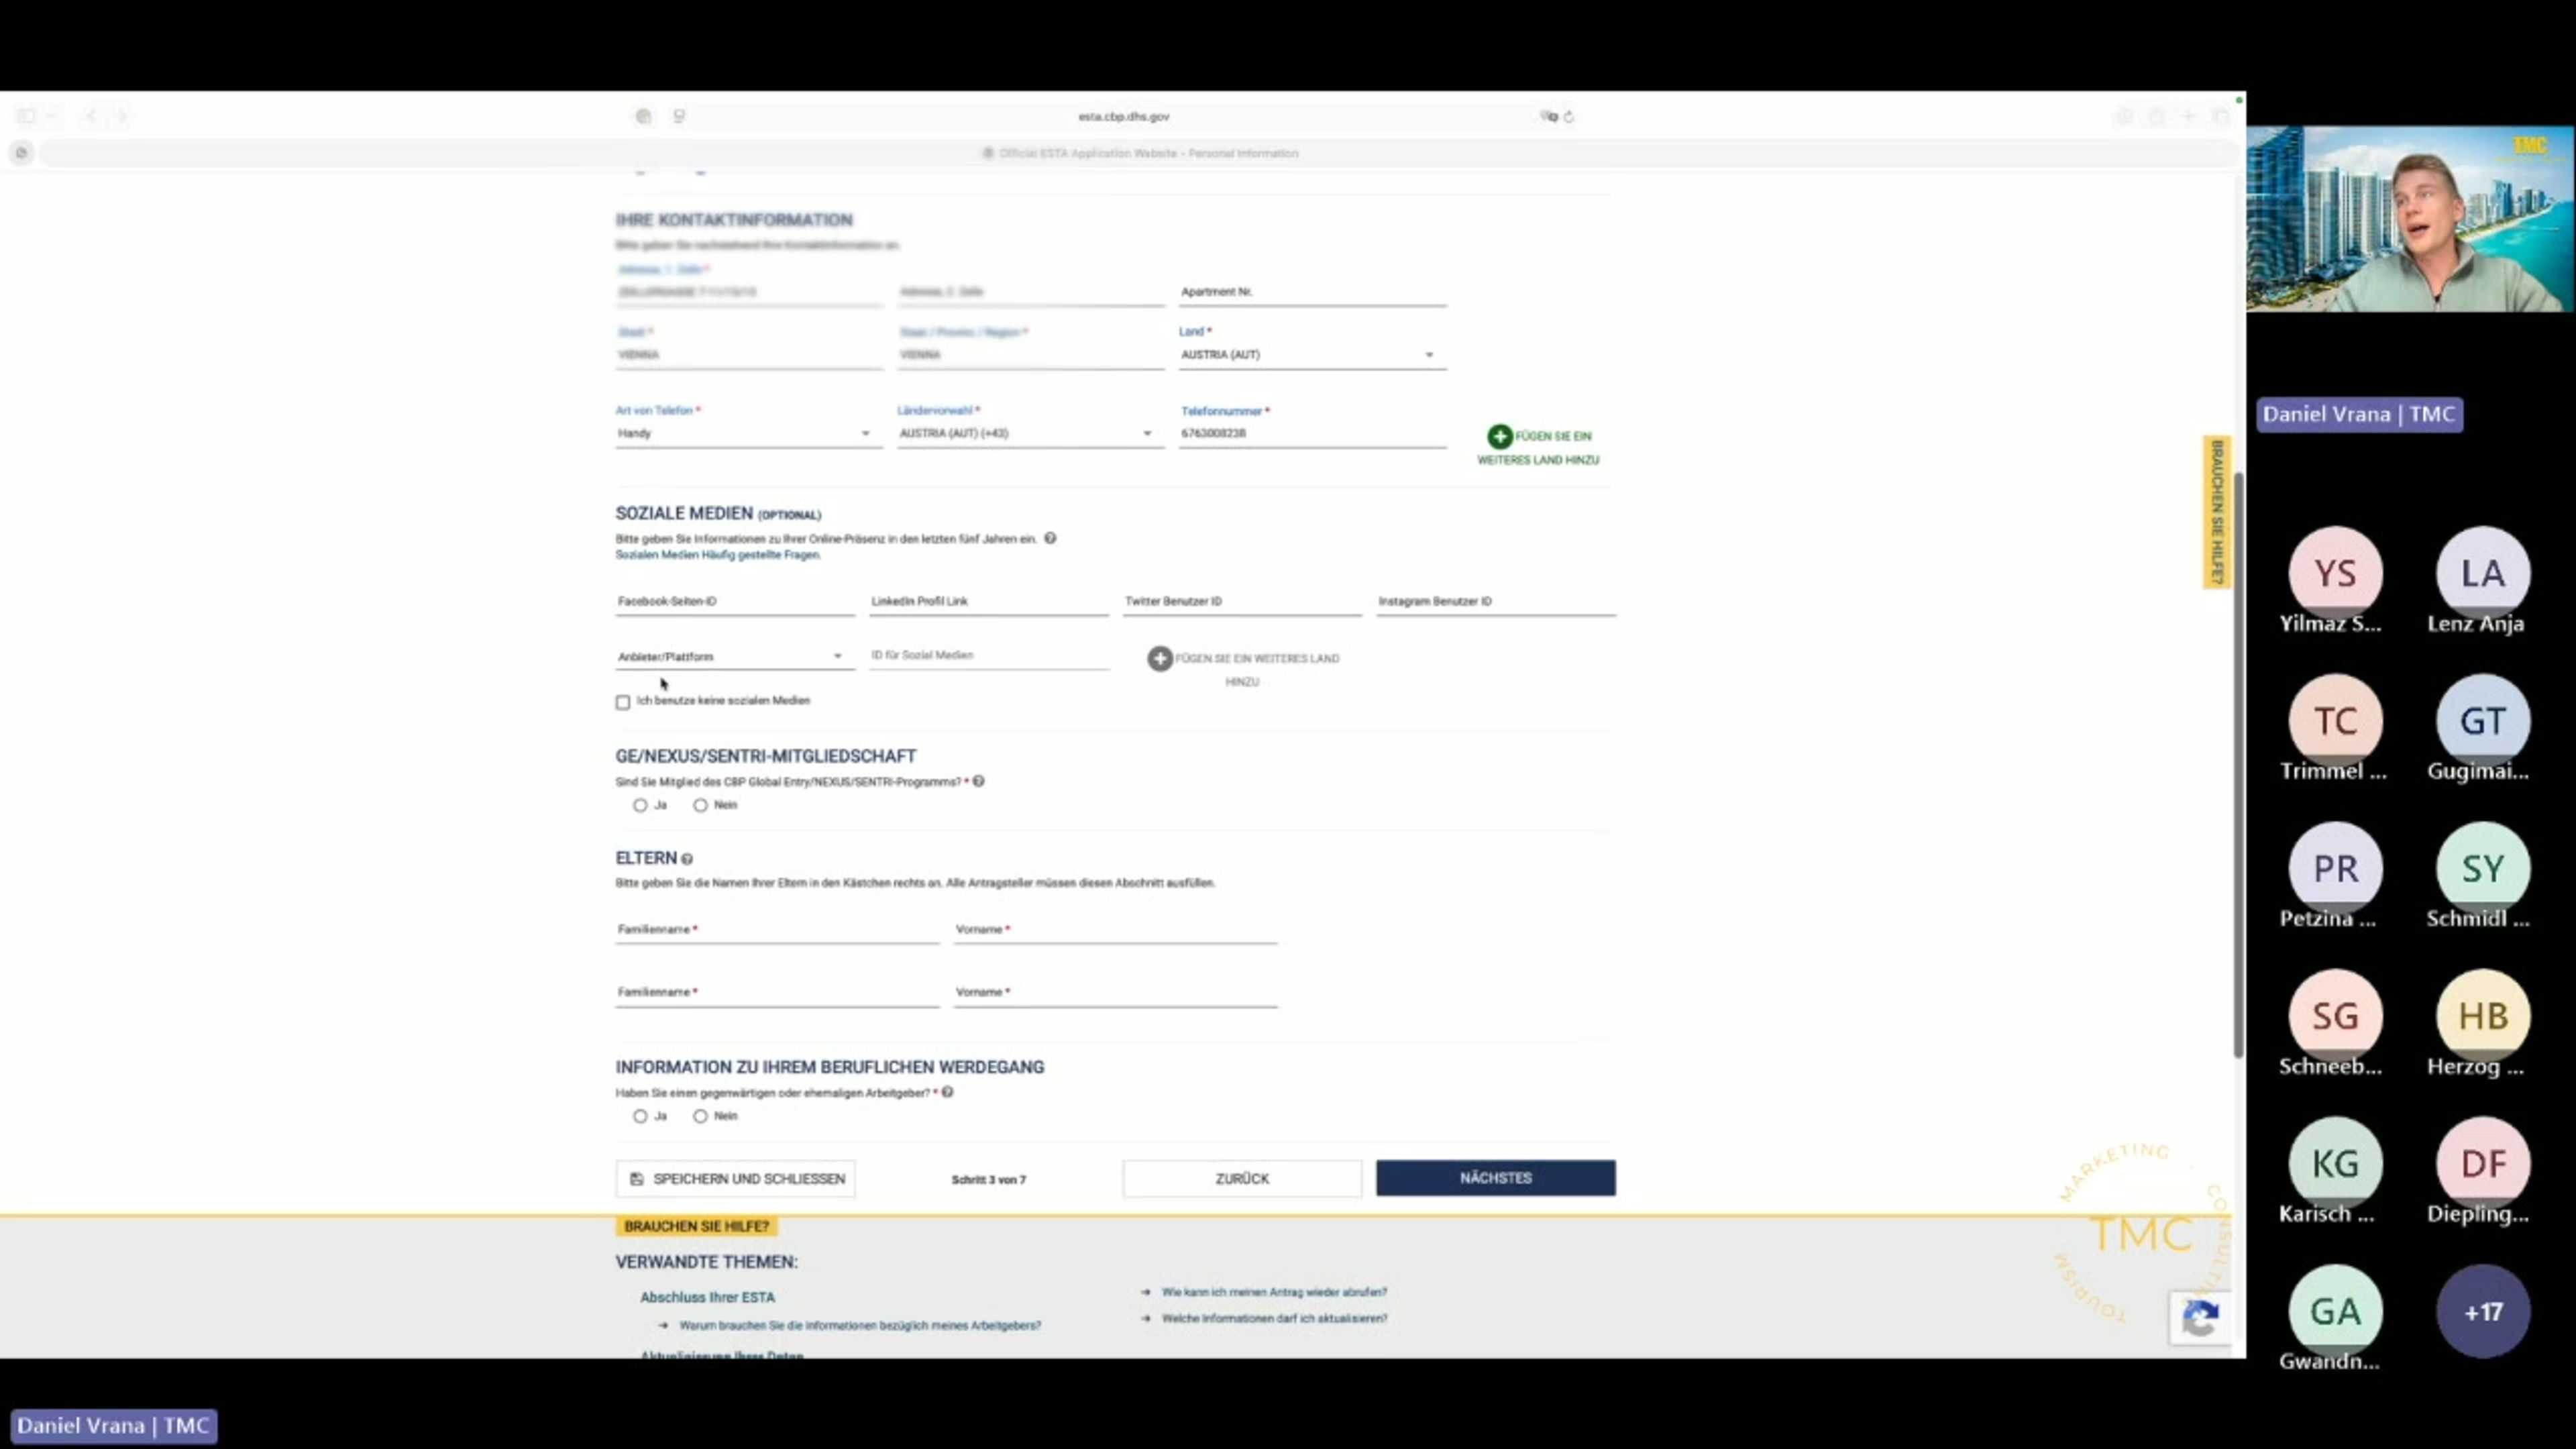Click the Twitter Benutzer ID field
This screenshot has width=2576, height=1449.
point(1242,601)
